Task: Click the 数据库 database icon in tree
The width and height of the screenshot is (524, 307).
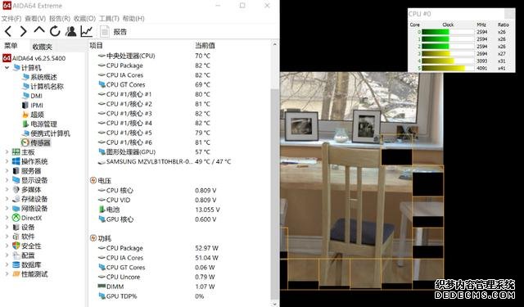Action: click(16, 264)
